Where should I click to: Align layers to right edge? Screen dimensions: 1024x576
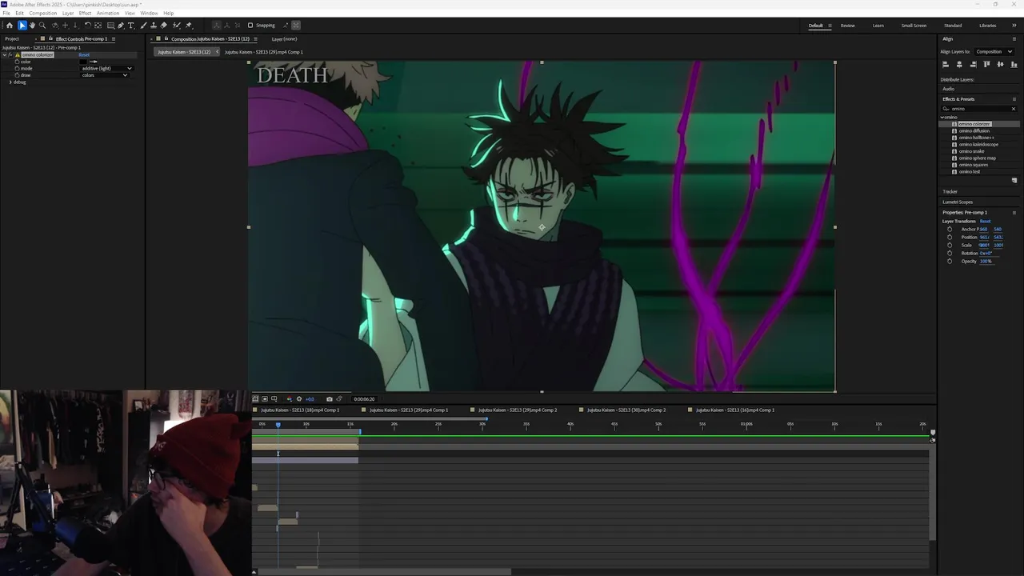pyautogui.click(x=973, y=64)
